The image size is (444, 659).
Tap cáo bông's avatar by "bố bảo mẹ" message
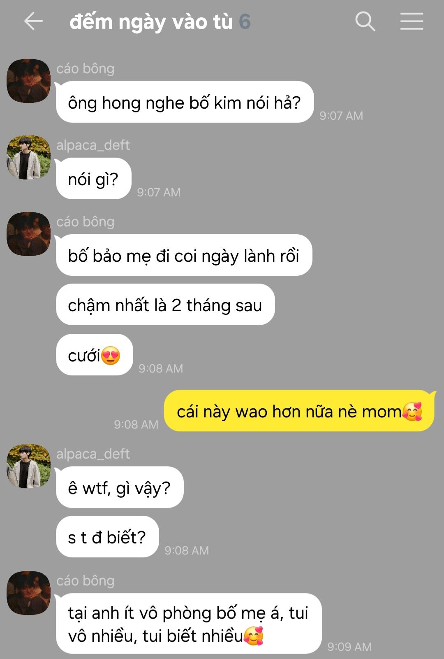[x=28, y=234]
